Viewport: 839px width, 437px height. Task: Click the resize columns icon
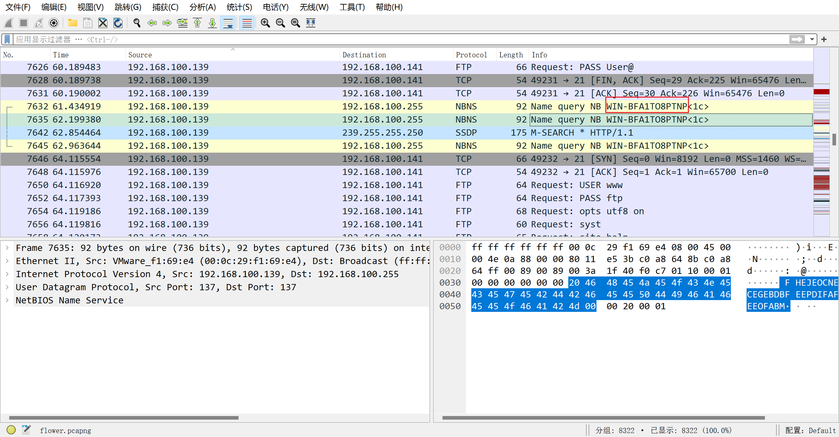point(311,23)
